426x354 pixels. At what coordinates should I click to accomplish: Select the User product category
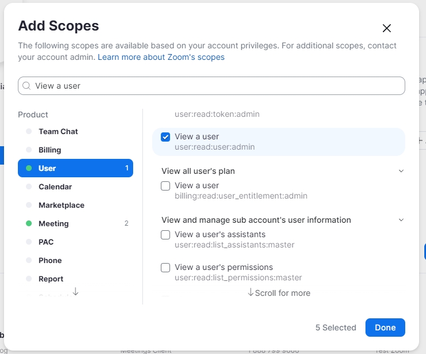[76, 168]
